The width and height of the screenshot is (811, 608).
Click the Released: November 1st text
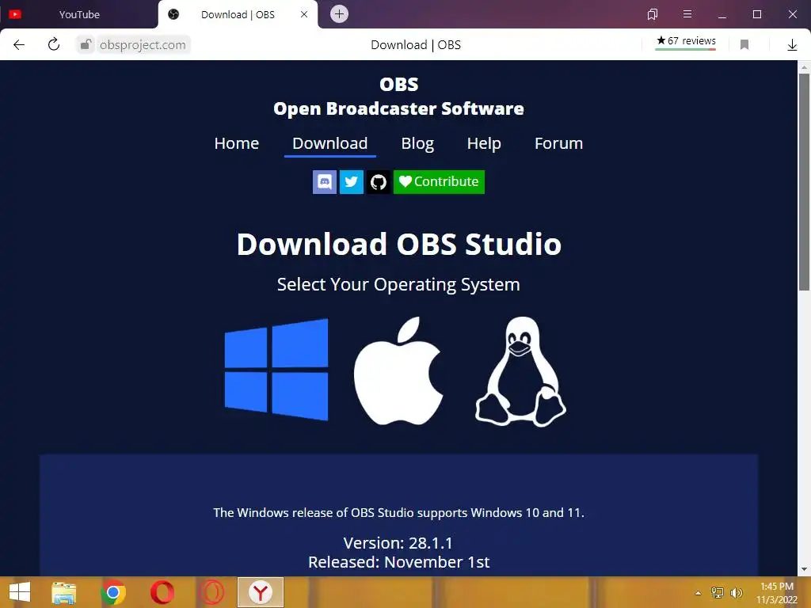tap(399, 562)
